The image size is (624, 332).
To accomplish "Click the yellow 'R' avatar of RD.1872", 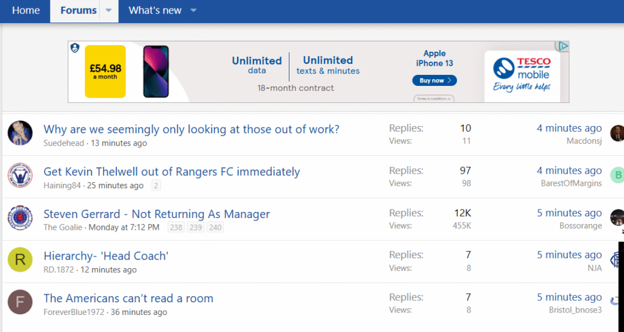I will (19, 260).
